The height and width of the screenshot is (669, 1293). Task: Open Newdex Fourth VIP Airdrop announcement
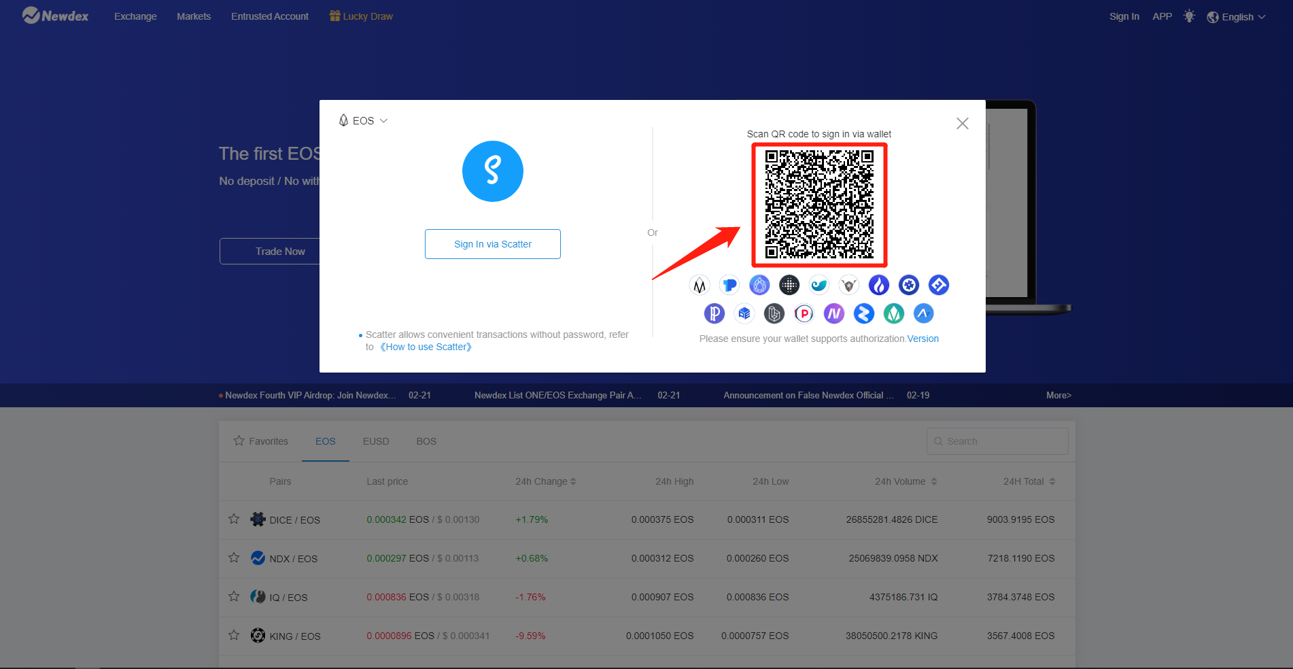coord(311,395)
